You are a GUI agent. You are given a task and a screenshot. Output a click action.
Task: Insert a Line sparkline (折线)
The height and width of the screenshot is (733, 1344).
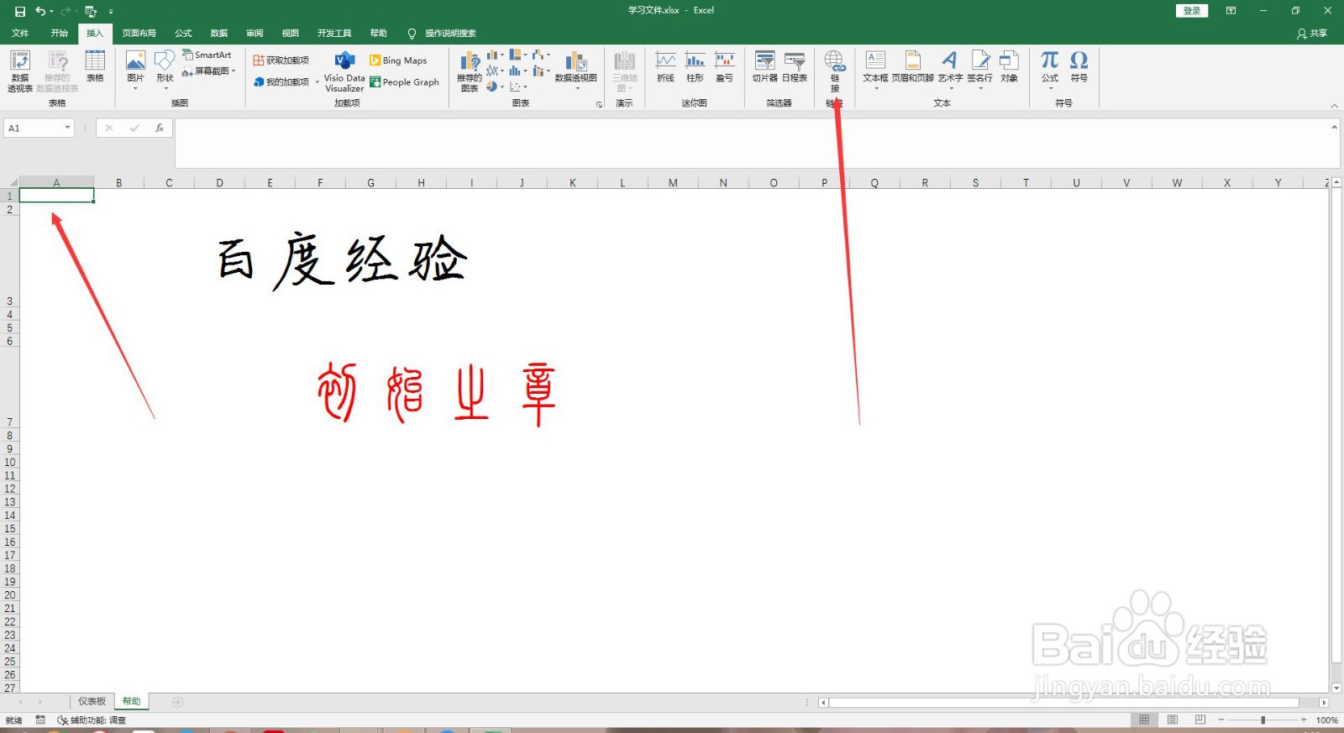click(665, 67)
